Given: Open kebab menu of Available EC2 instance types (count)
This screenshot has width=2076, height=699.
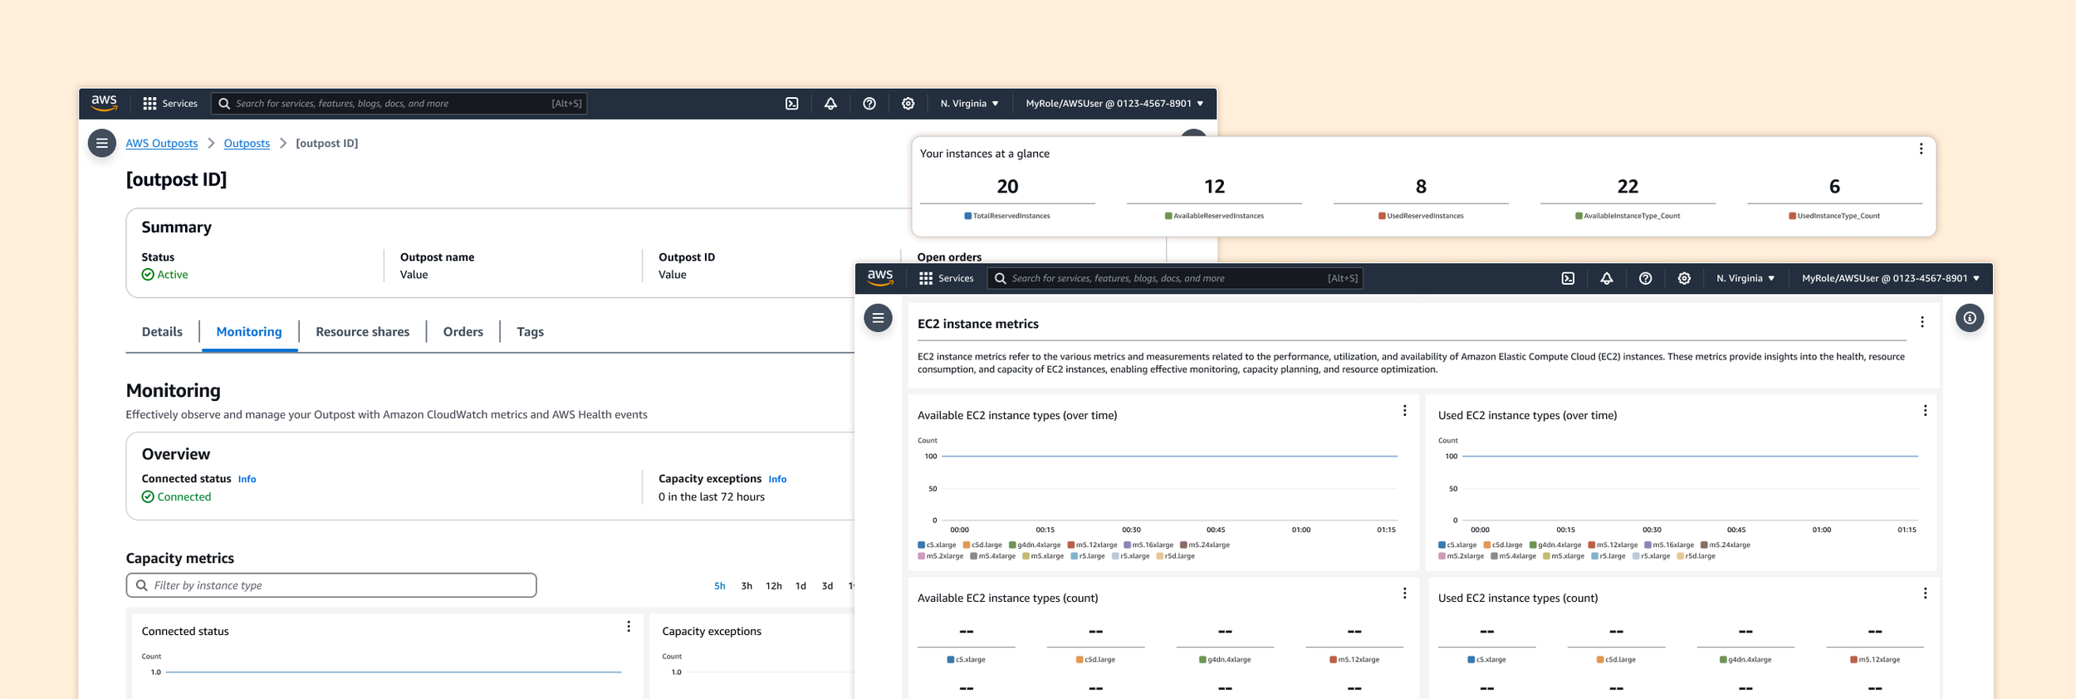Looking at the screenshot, I should 1405,594.
